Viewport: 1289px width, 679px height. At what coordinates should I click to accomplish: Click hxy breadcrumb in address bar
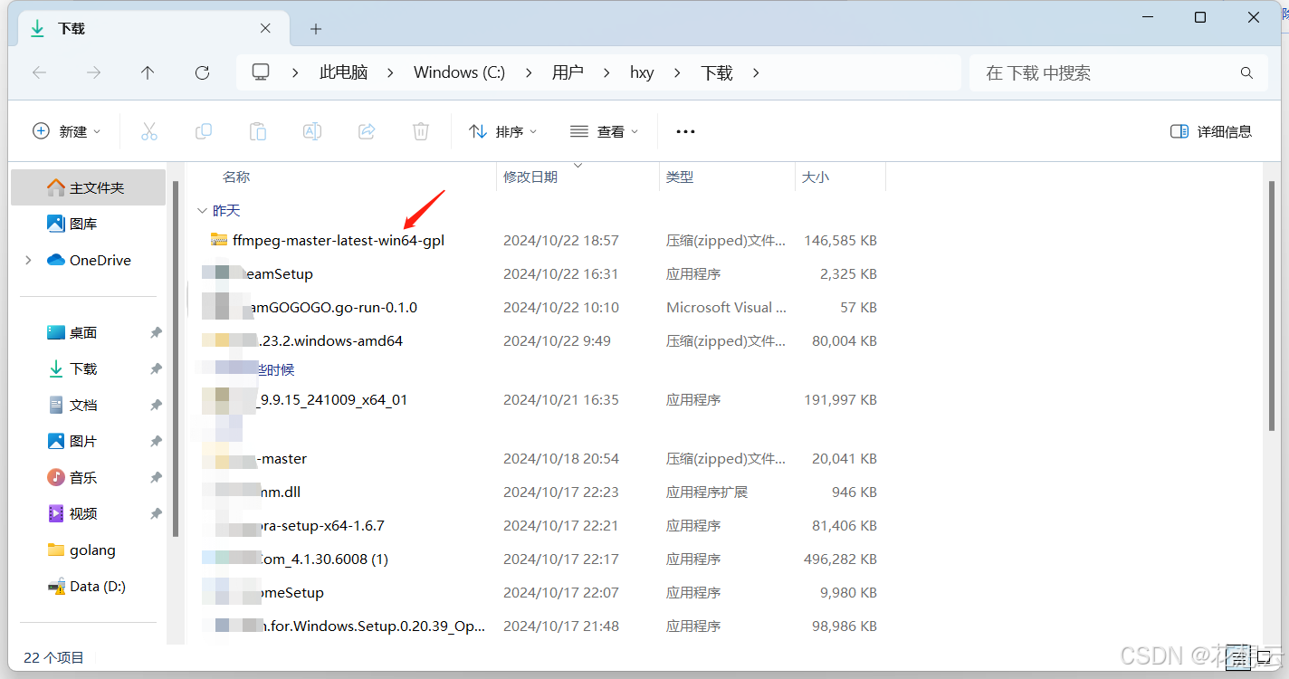[x=642, y=72]
